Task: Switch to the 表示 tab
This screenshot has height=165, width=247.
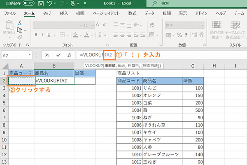Action: (183, 13)
